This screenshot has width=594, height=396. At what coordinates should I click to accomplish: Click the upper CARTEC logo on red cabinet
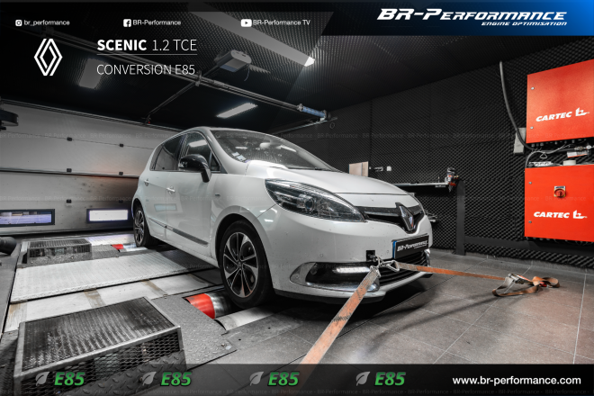coord(560,117)
